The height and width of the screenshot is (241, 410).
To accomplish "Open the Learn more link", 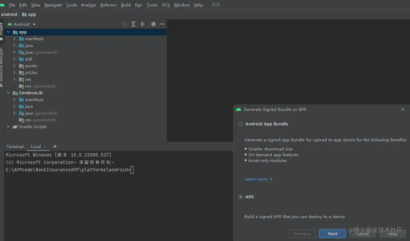I will pos(258,179).
